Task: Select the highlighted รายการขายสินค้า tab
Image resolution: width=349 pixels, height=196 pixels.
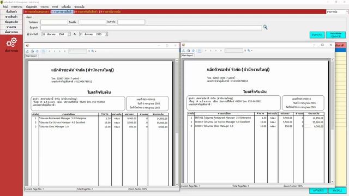Action: point(62,11)
